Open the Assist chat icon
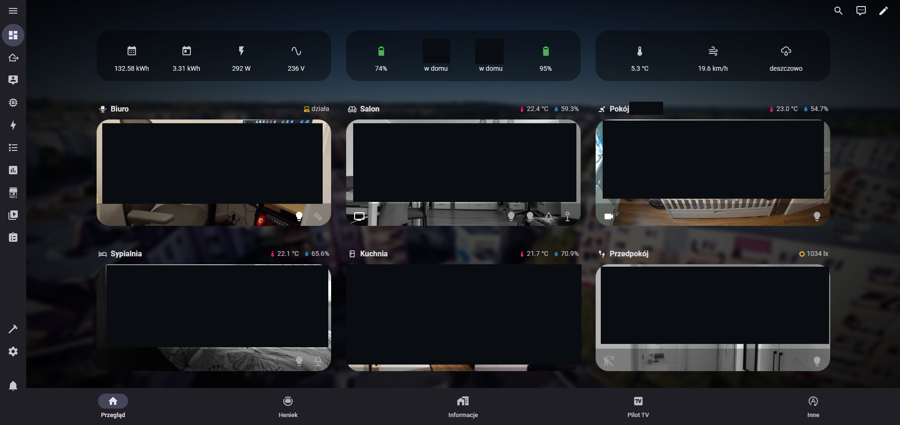Image resolution: width=900 pixels, height=425 pixels. tap(861, 11)
